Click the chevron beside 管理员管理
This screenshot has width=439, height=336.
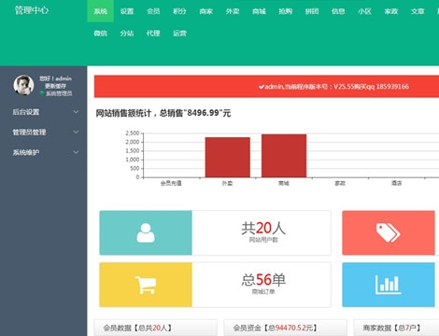point(76,133)
